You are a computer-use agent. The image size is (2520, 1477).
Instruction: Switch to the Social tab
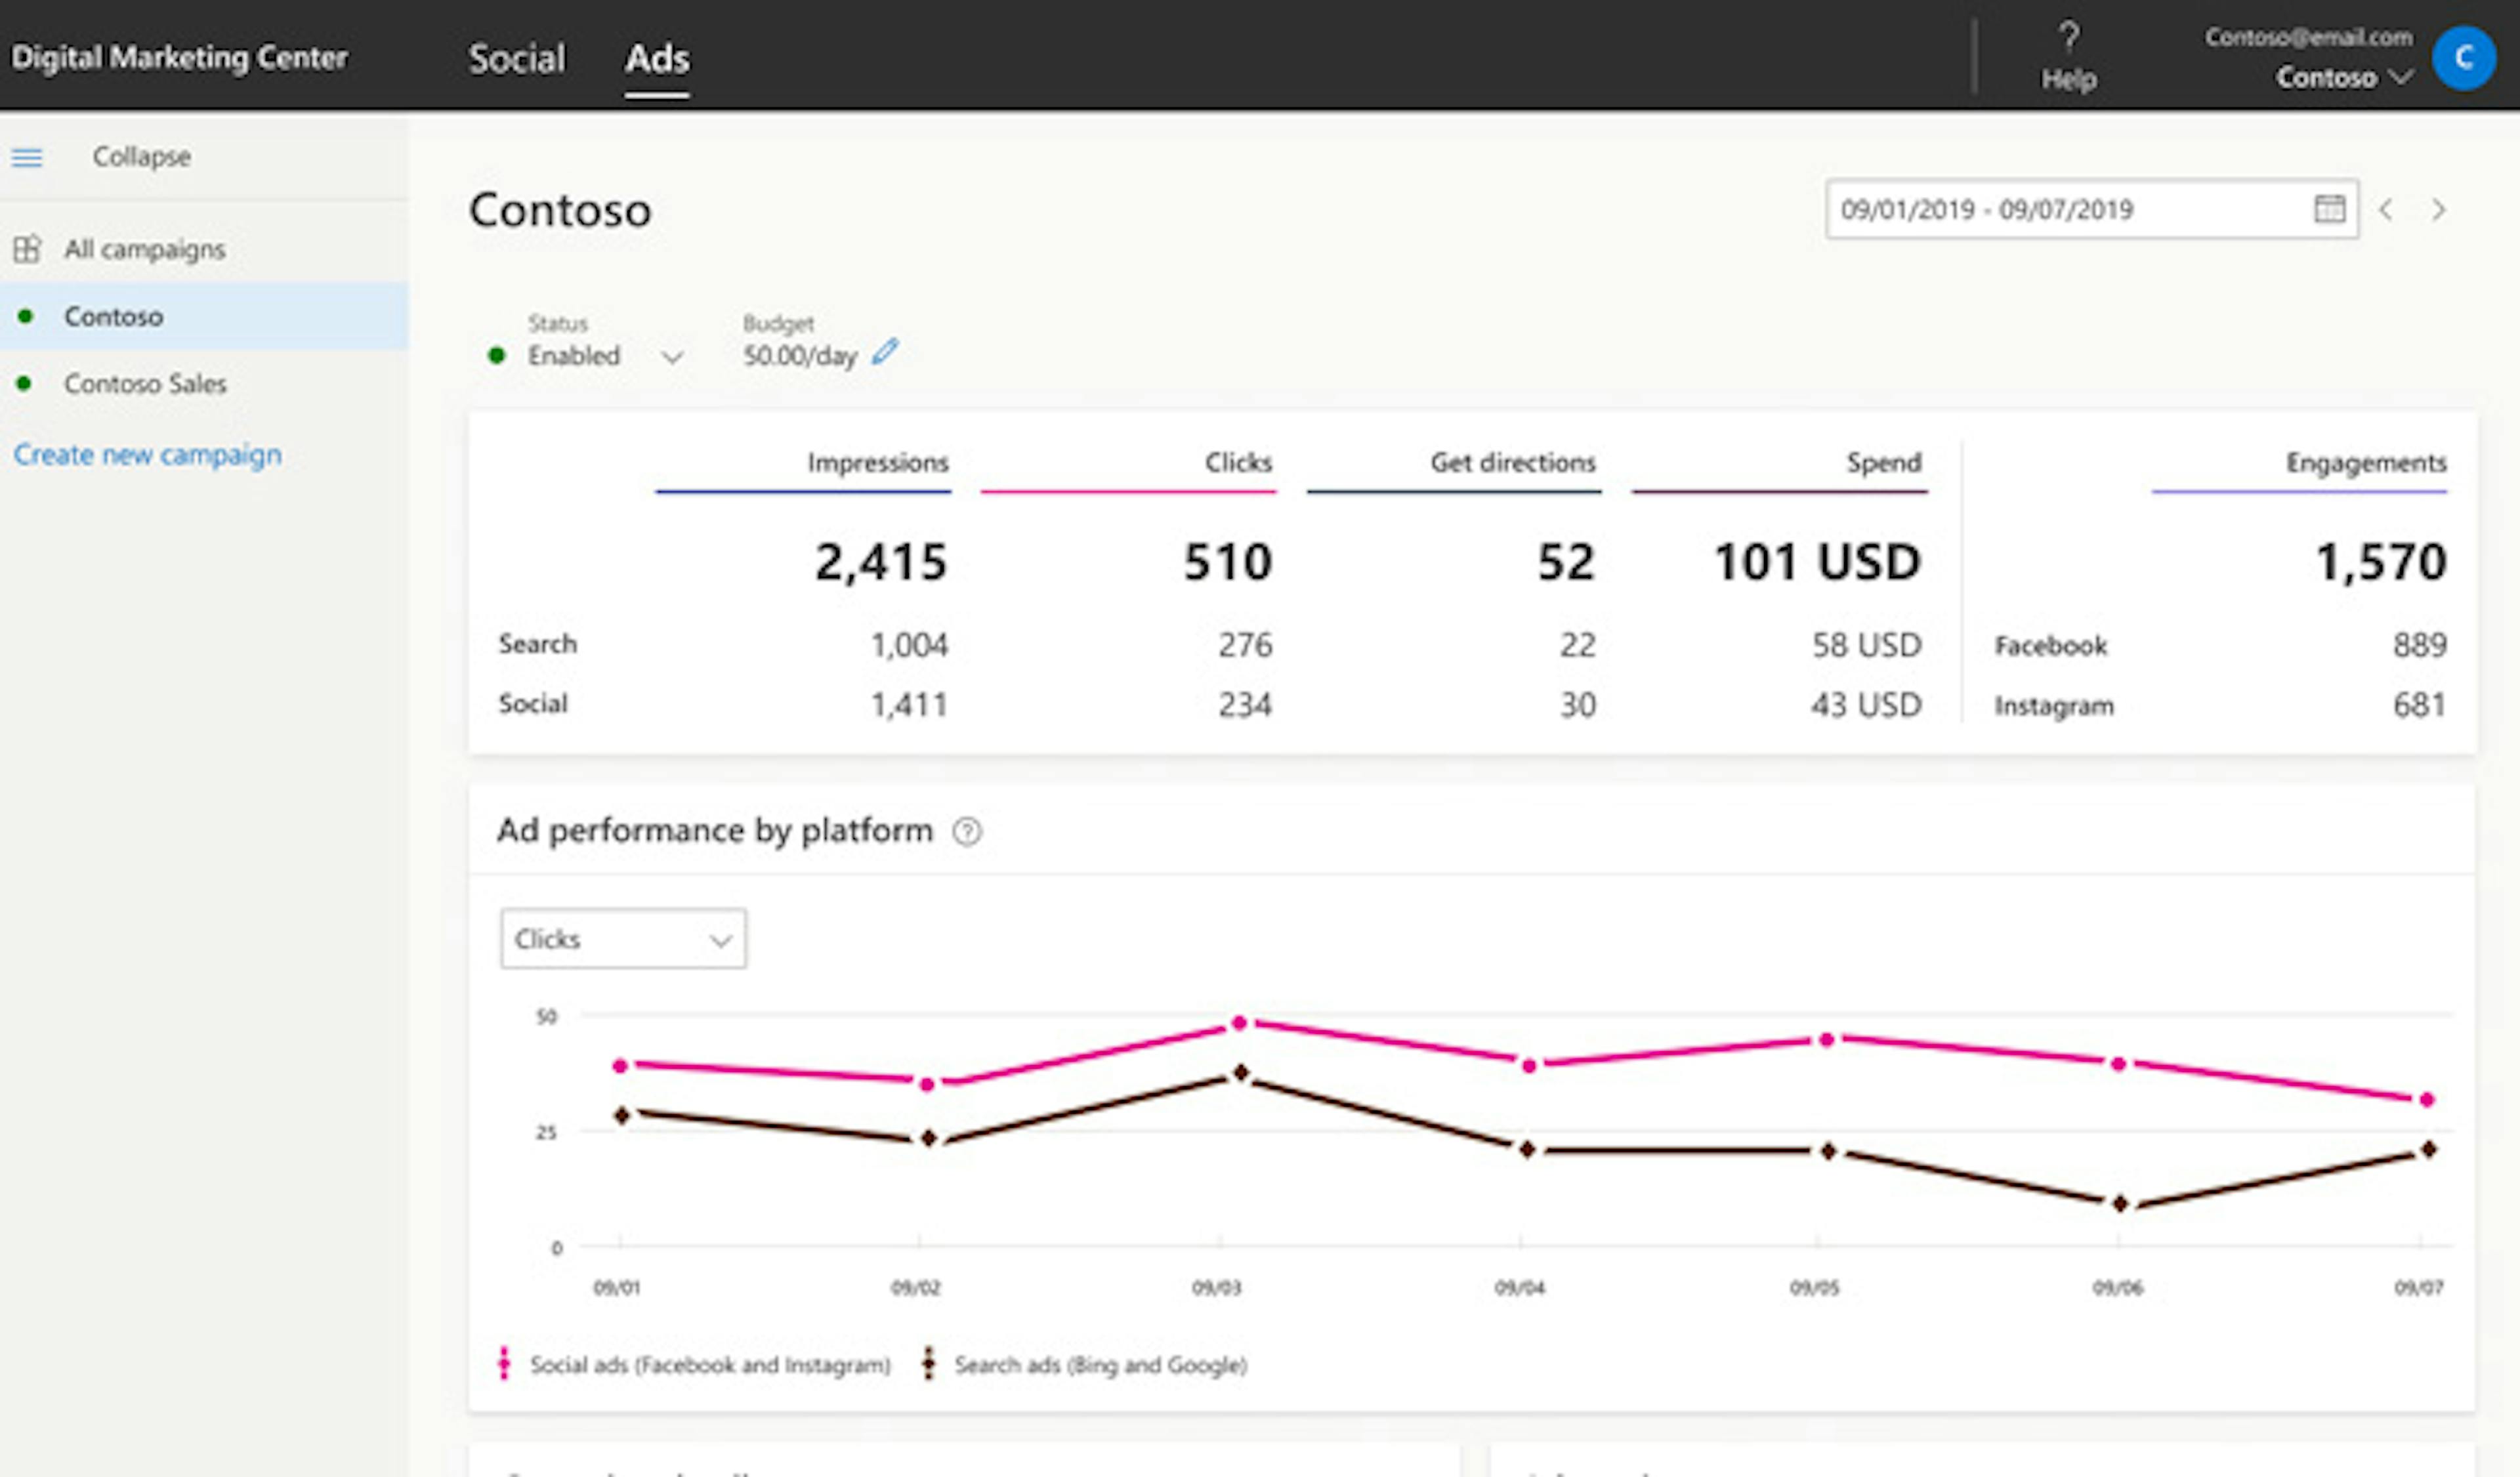[x=516, y=59]
